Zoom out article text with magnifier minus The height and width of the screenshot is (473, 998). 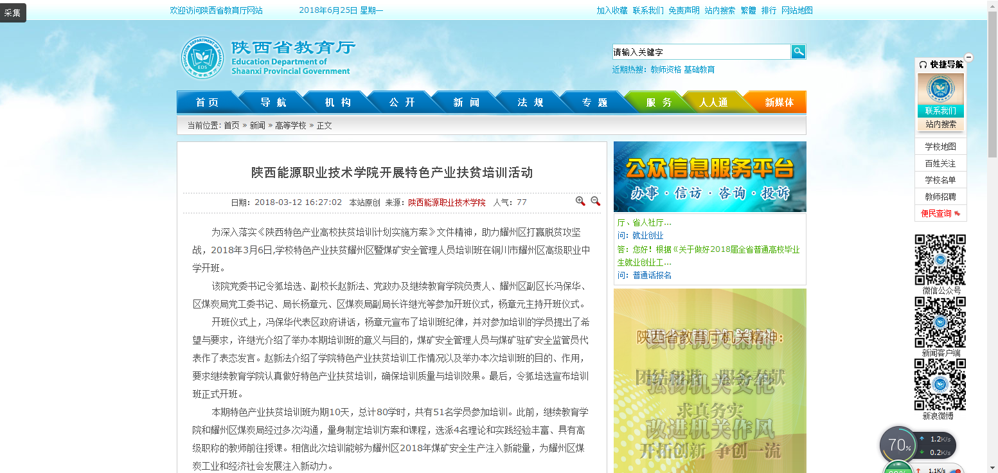595,201
